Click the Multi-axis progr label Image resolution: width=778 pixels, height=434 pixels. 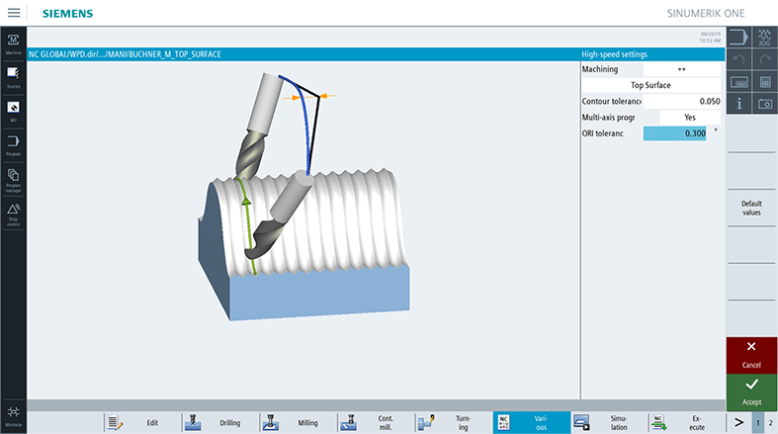pos(608,118)
